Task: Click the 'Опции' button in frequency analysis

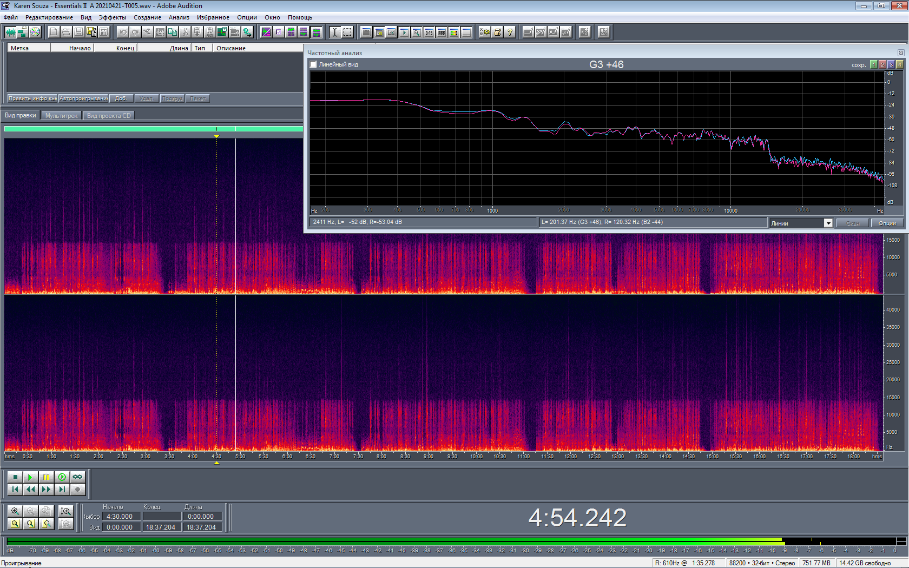Action: 887,223
